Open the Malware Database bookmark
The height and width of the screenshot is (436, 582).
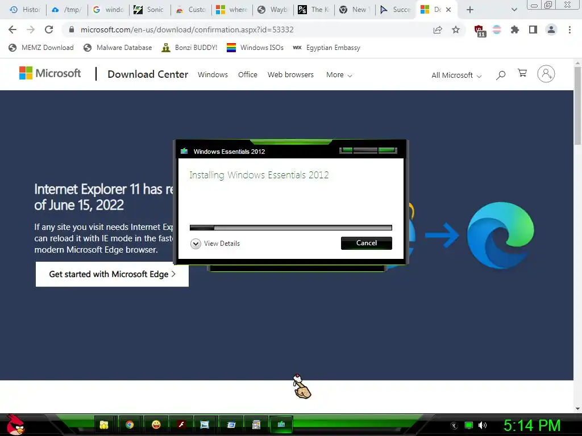click(x=118, y=48)
